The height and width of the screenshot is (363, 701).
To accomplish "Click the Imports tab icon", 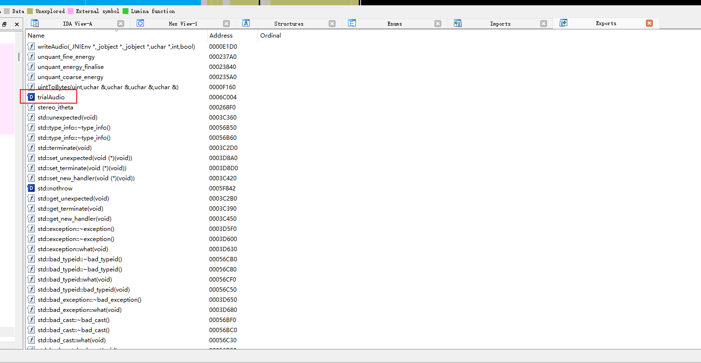I will point(458,23).
